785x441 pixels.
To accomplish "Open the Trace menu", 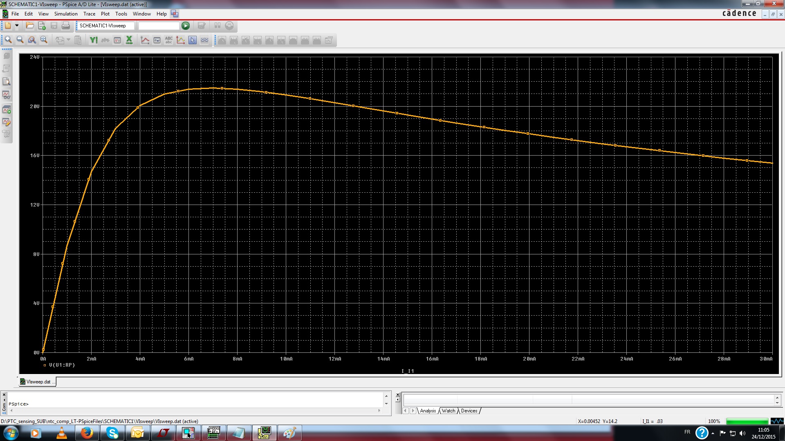I will (89, 14).
